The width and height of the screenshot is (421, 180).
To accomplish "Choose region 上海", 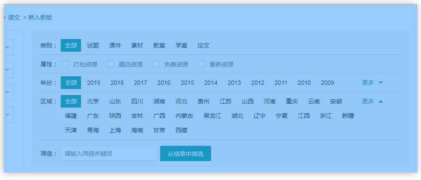I will (115, 130).
